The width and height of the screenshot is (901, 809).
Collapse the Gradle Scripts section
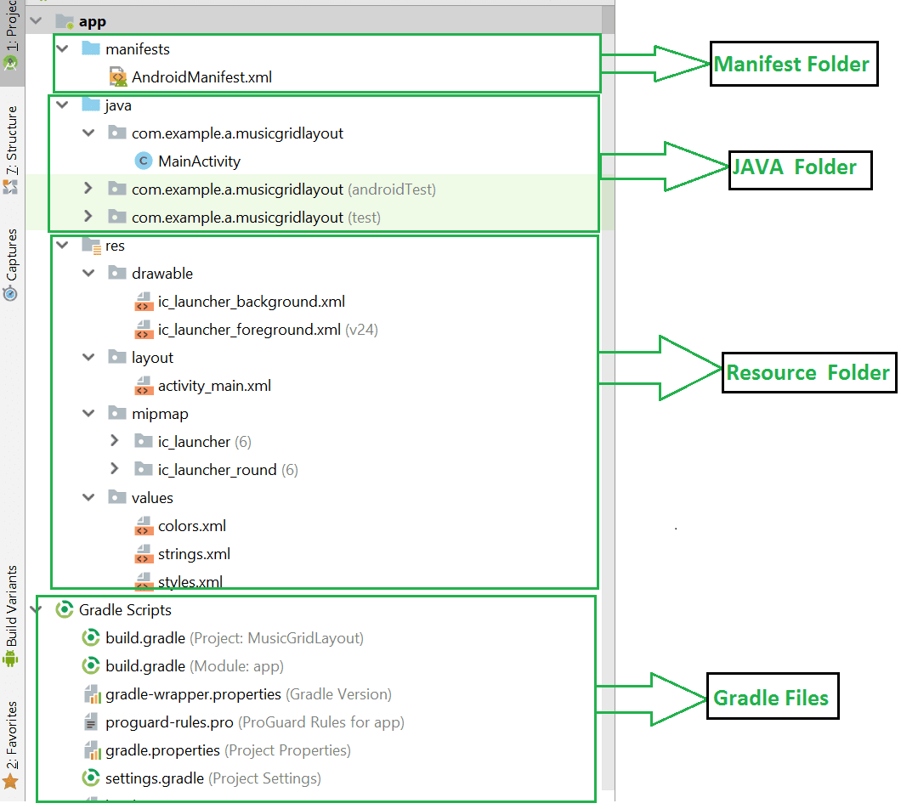click(x=35, y=610)
